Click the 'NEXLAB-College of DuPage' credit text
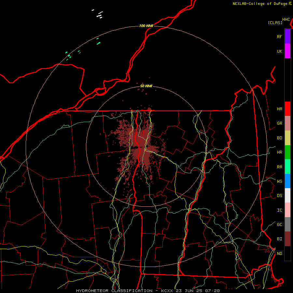 (260, 4)
